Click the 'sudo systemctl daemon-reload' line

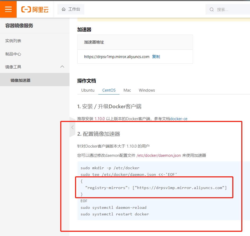tap(114, 207)
